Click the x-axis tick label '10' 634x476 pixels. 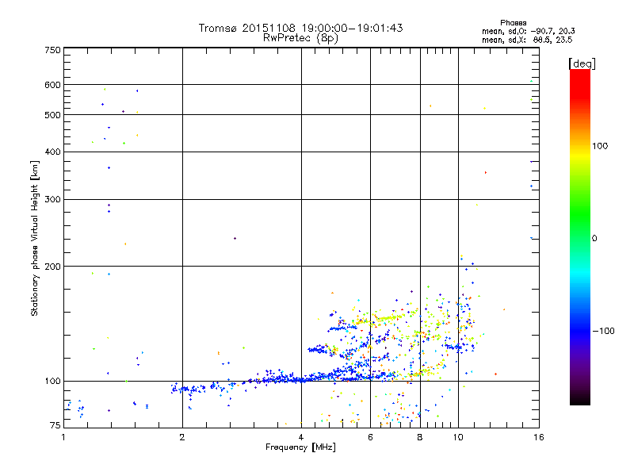[x=458, y=437]
